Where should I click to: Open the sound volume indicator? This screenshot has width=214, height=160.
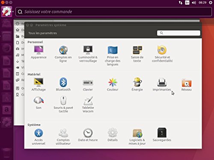(x=194, y=3)
